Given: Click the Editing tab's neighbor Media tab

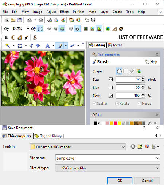Looking at the screenshot, I should coord(115,45).
